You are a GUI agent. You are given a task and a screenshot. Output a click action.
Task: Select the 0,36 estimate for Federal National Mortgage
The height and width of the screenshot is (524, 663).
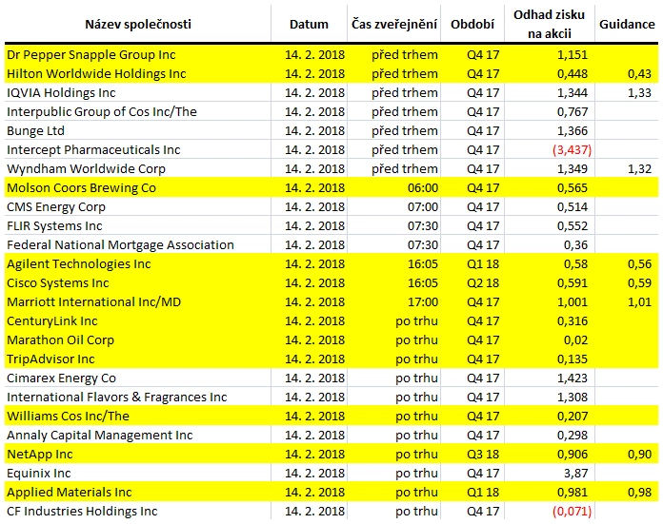click(576, 245)
